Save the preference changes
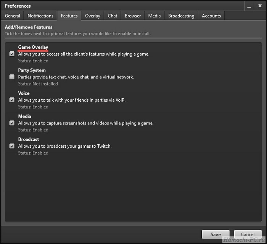Screen dimensions: 267x244 pyautogui.click(x=216, y=234)
